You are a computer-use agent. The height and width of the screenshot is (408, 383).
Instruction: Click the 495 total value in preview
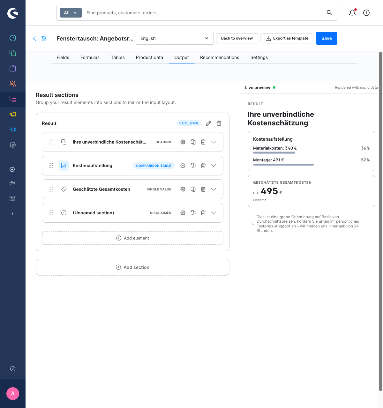point(269,191)
